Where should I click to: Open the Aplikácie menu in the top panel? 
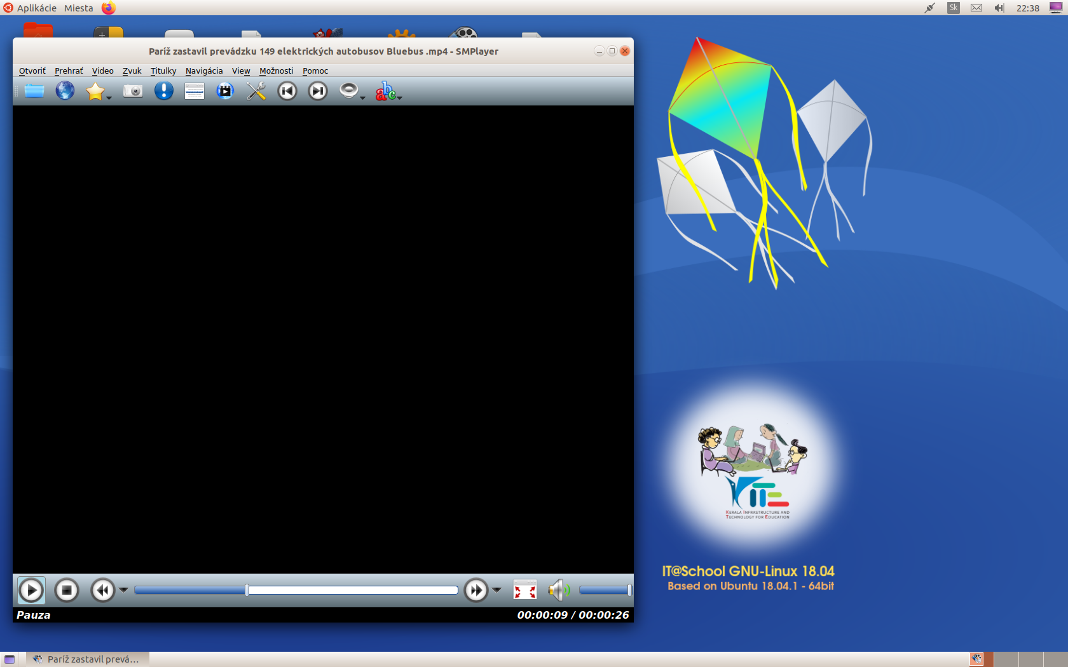[x=36, y=8]
